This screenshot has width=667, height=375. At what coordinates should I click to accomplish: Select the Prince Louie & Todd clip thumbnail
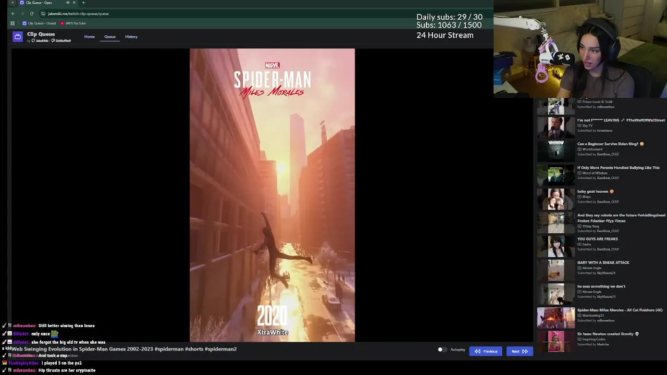point(555,106)
